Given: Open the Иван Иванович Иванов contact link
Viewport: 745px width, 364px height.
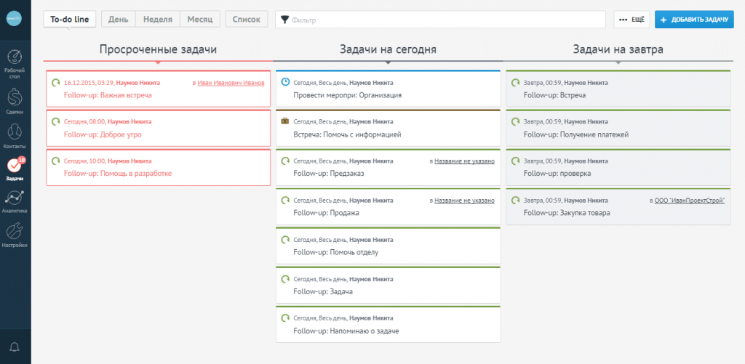Looking at the screenshot, I should click(231, 83).
